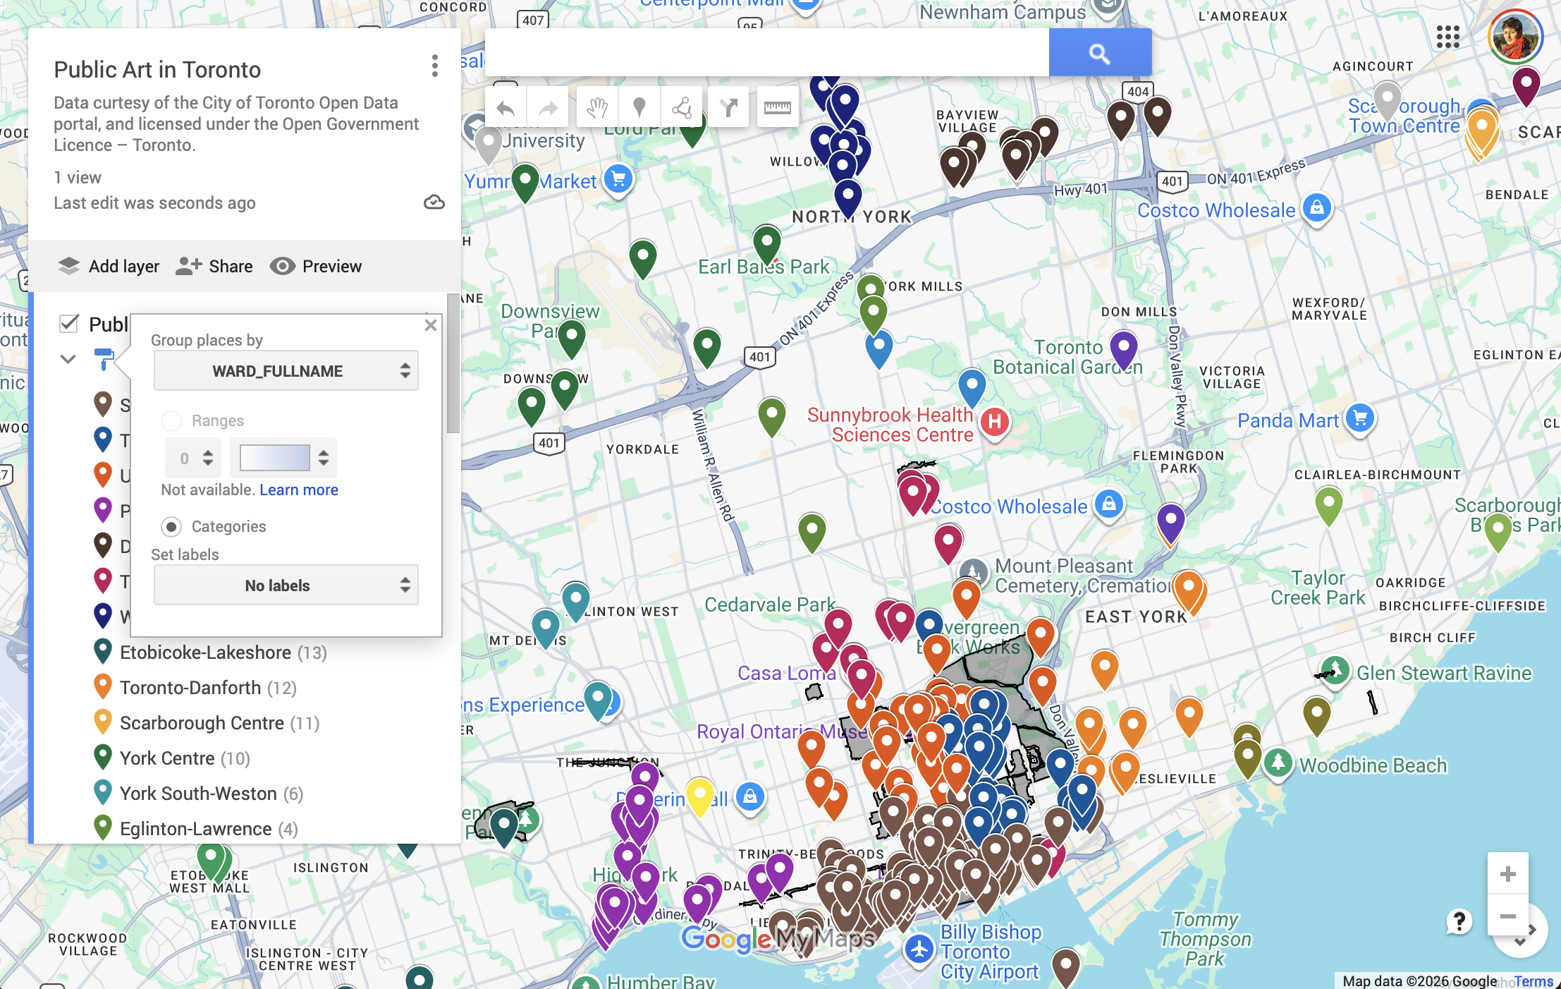This screenshot has width=1561, height=989.
Task: Open the WARD_FULLNAME group-by dropdown
Action: [286, 371]
